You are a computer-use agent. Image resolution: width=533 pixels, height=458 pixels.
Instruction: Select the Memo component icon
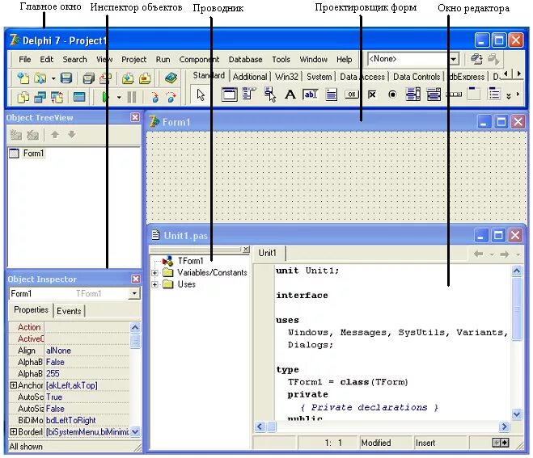(331, 95)
